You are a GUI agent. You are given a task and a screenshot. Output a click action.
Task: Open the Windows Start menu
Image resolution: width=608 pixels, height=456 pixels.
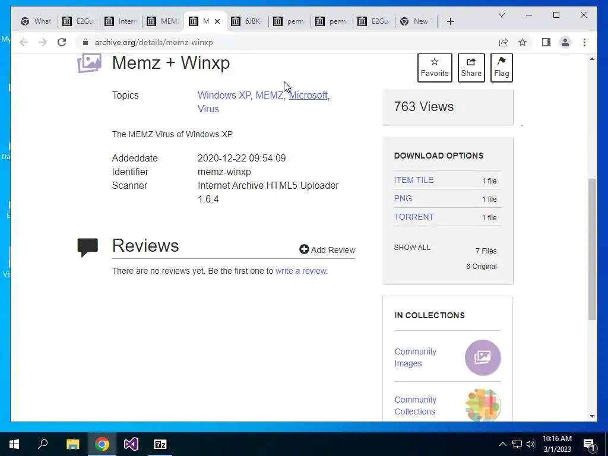(14, 444)
